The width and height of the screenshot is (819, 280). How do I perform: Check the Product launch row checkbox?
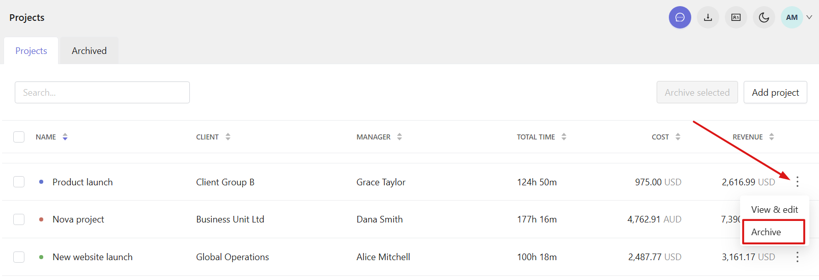[19, 182]
